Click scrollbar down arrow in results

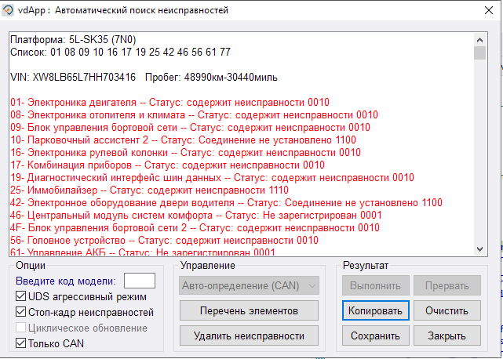[480, 248]
